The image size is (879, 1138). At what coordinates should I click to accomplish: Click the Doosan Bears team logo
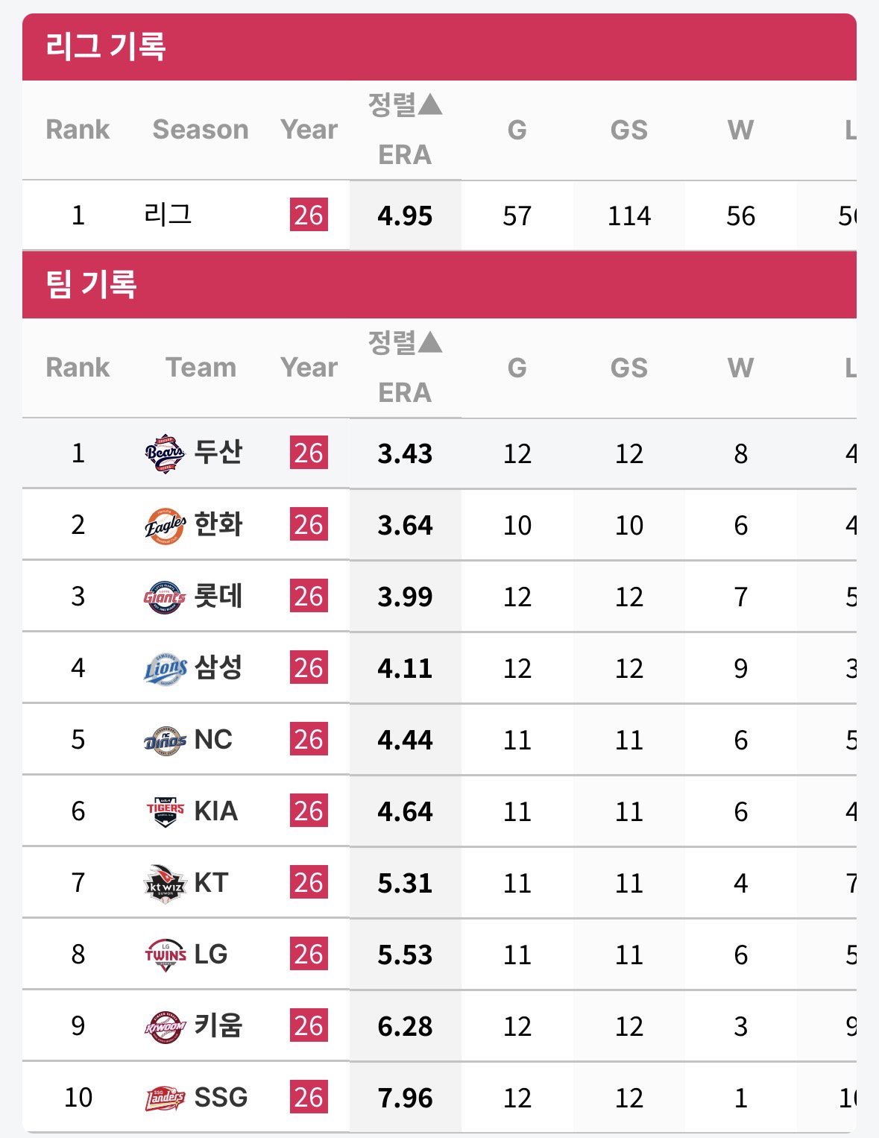(x=165, y=453)
